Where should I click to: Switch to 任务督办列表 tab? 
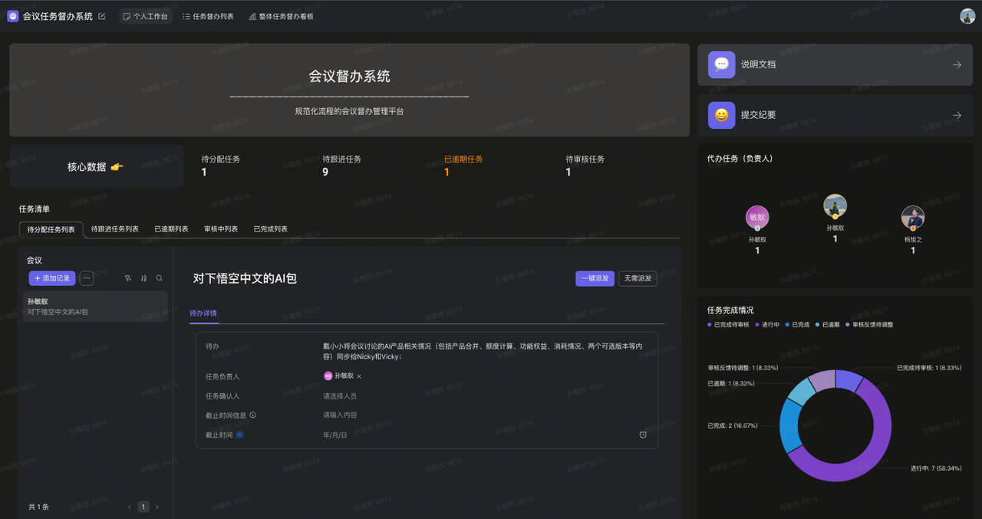coord(209,16)
